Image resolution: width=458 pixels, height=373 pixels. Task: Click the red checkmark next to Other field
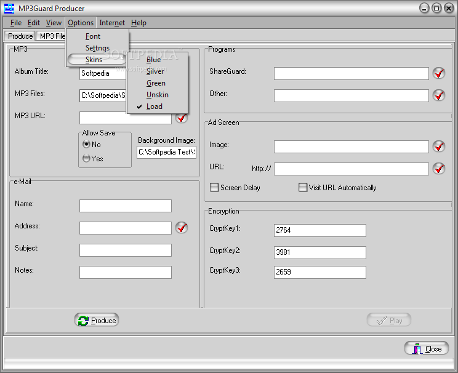(439, 95)
